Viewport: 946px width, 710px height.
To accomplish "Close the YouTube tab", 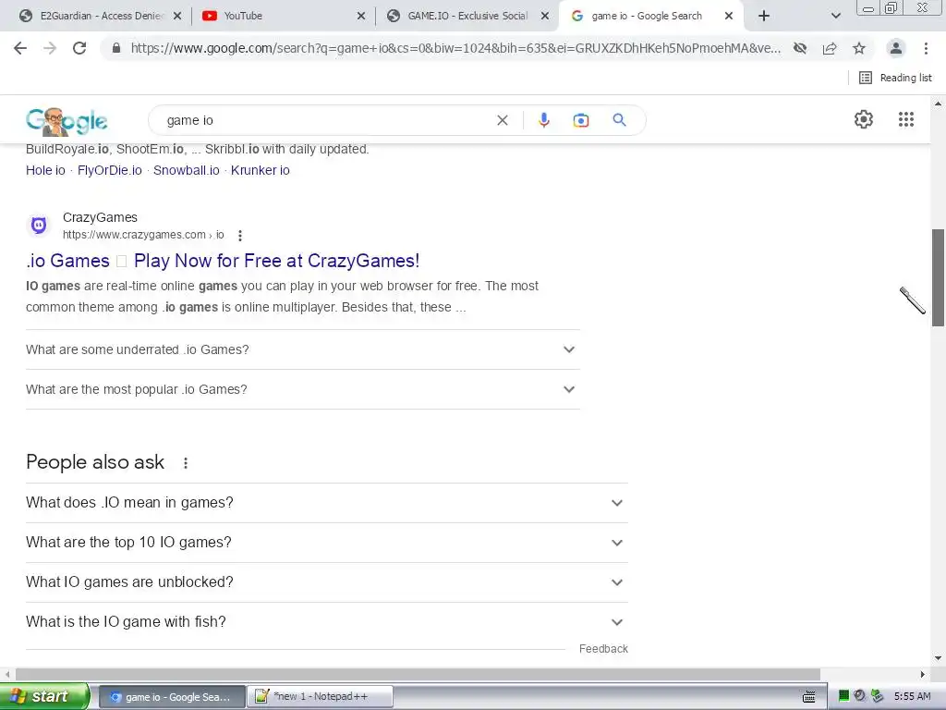I will pos(361,17).
